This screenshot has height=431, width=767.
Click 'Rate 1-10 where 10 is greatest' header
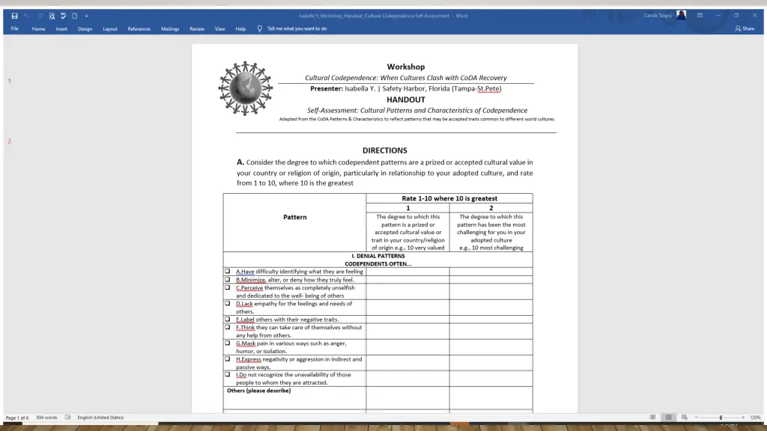pyautogui.click(x=449, y=198)
